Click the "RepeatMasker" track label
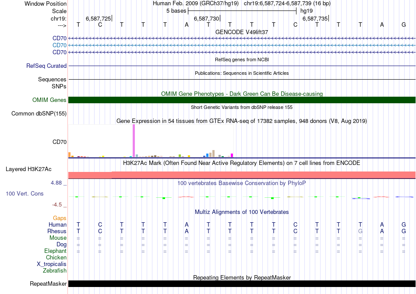Screen dimensions: 416x294 [48, 283]
